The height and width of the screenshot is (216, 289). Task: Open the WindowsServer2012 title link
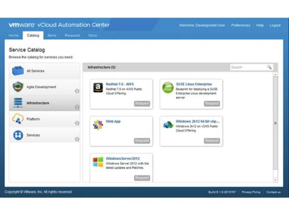123,158
